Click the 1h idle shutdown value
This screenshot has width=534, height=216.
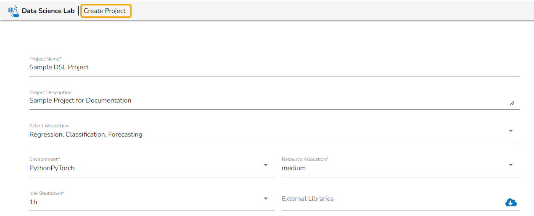click(33, 202)
